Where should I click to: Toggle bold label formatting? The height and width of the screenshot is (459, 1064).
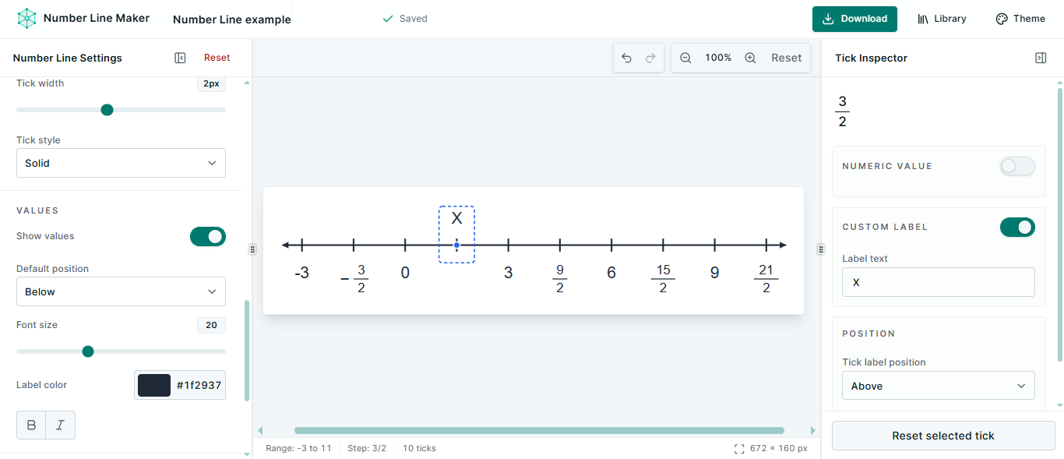tap(31, 425)
